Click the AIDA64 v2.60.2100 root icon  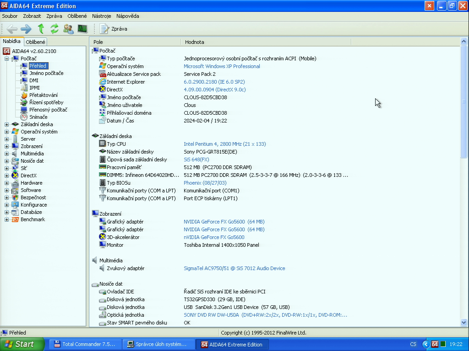click(6, 51)
